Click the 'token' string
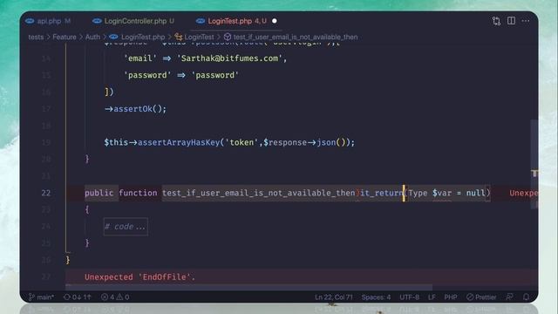The width and height of the screenshot is (558, 314). click(242, 142)
